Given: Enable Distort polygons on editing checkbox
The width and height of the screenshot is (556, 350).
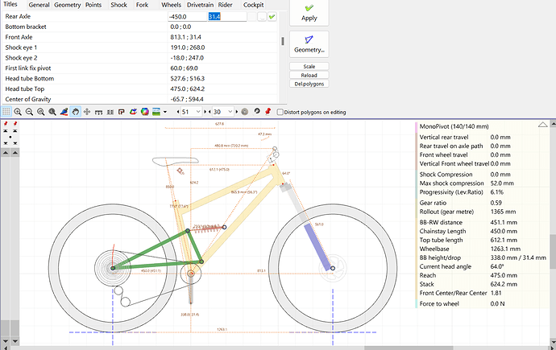Looking at the screenshot, I should pyautogui.click(x=280, y=112).
